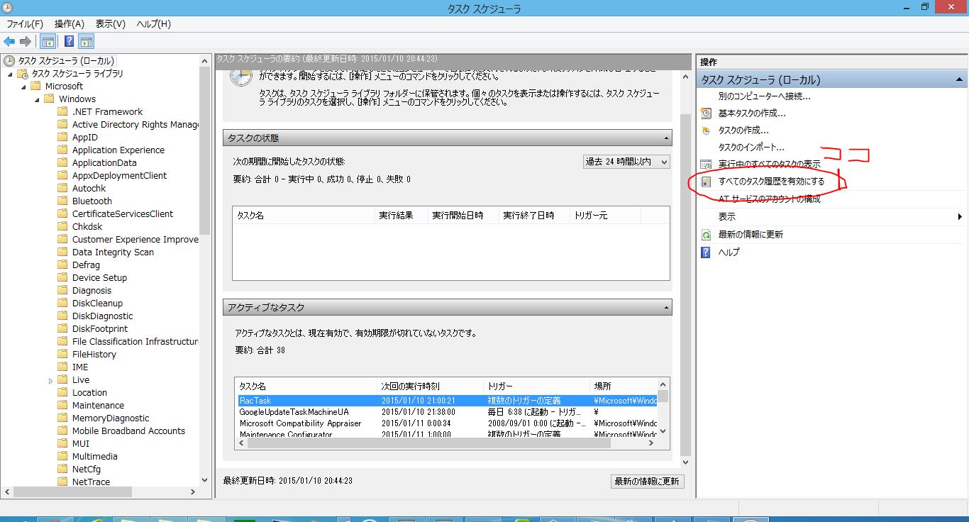Select the RacTask row in active tasks
The width and height of the screenshot is (969, 522).
[448, 401]
